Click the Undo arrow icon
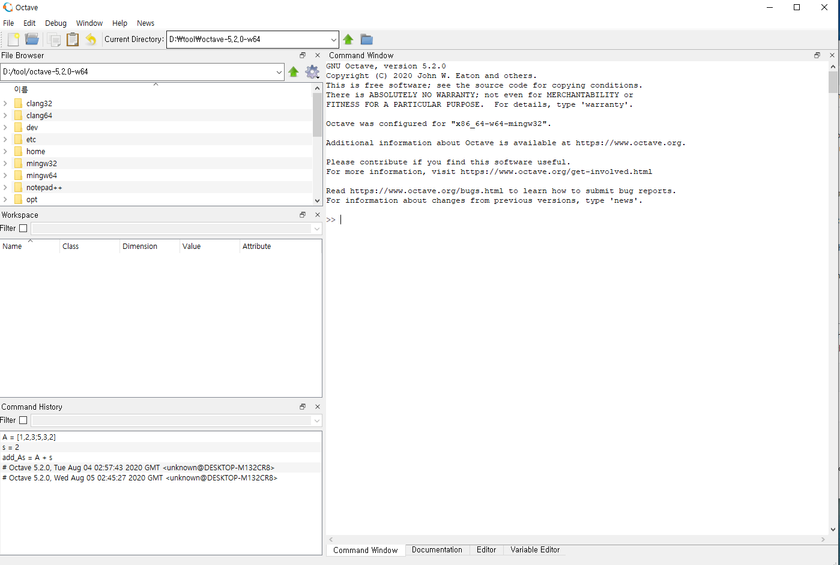Image resolution: width=840 pixels, height=565 pixels. click(x=91, y=40)
